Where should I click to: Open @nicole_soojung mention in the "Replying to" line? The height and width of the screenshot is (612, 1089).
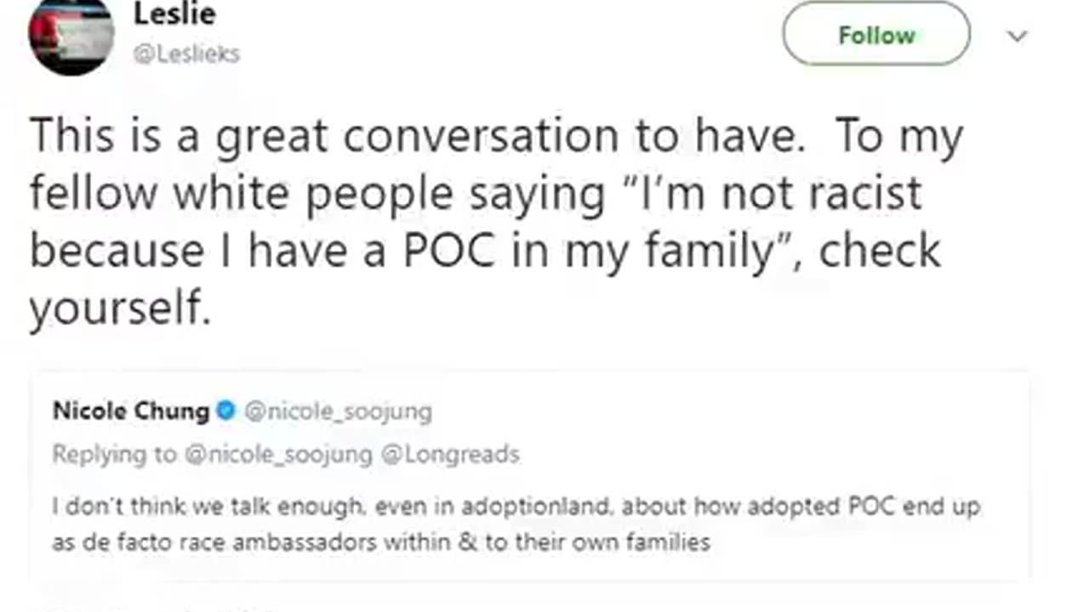279,455
